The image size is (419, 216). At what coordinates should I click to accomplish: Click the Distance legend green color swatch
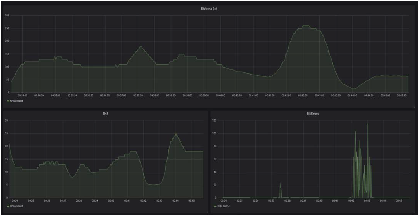coord(8,101)
